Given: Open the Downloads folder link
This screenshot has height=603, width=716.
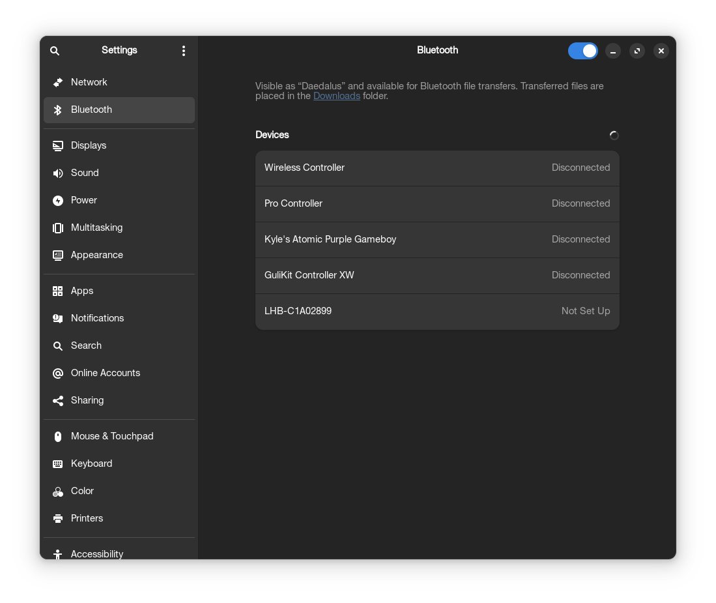Looking at the screenshot, I should [336, 96].
